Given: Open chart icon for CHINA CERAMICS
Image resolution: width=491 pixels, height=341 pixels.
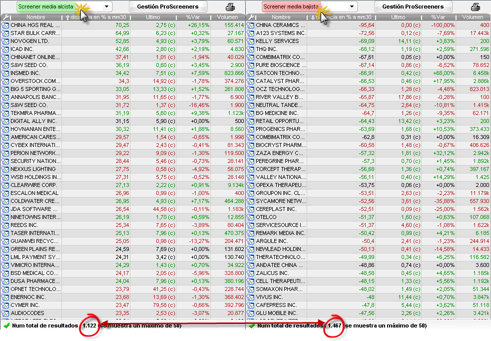Looking at the screenshot, I should (x=250, y=25).
